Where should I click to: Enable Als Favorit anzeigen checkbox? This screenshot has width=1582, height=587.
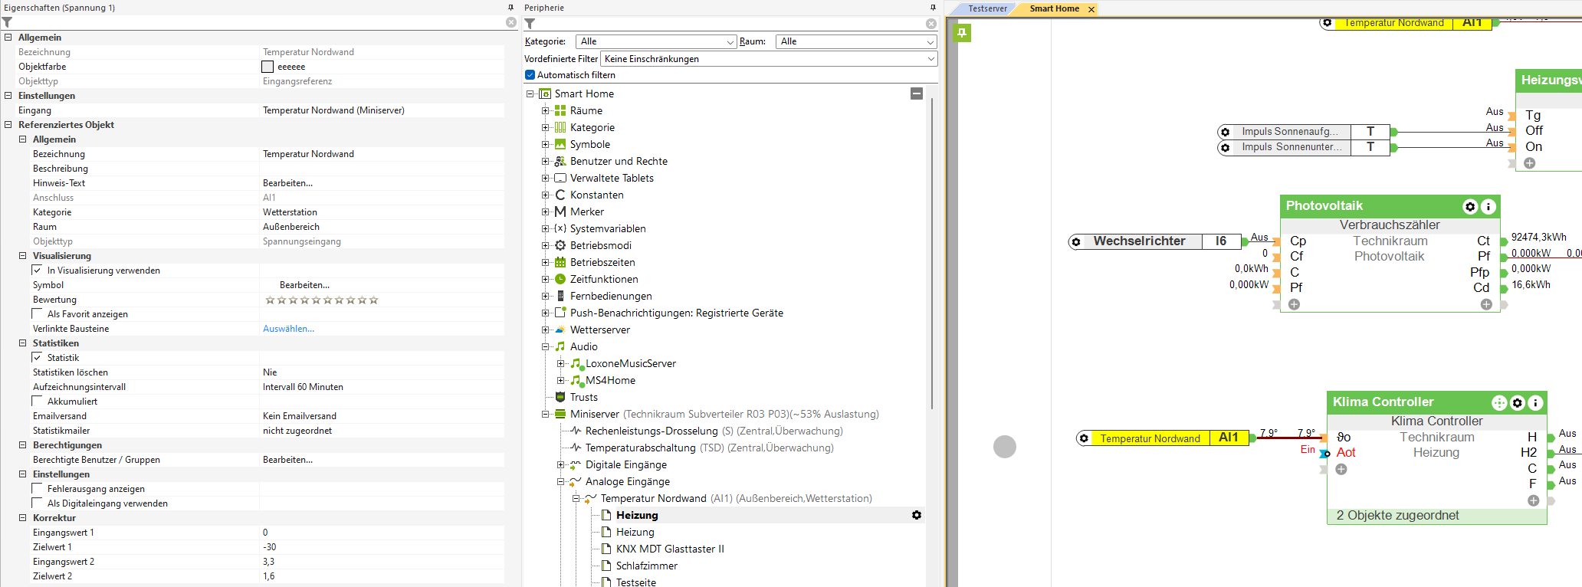click(38, 314)
